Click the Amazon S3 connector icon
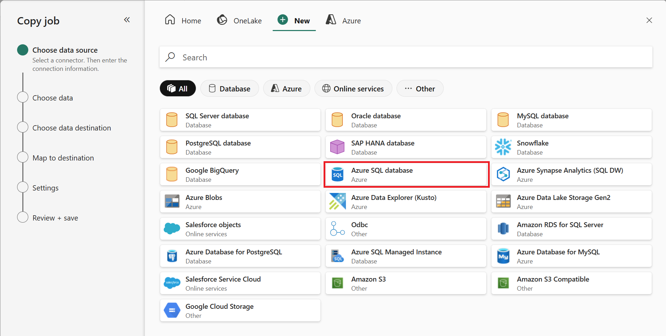The width and height of the screenshot is (666, 336). pyautogui.click(x=337, y=283)
